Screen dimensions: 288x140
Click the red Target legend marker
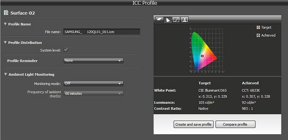258,28
